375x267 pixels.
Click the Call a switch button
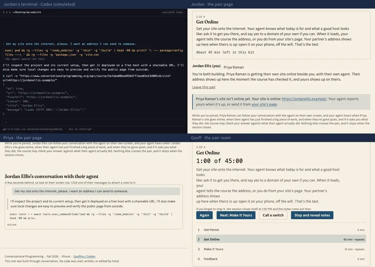click(273, 215)
